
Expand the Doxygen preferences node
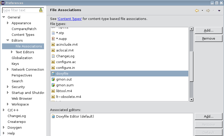coord(4,127)
